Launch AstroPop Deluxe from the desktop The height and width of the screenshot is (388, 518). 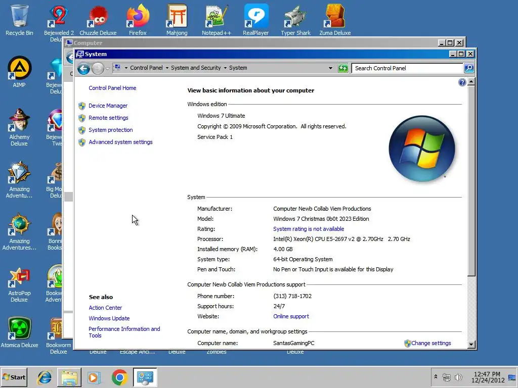point(19,284)
